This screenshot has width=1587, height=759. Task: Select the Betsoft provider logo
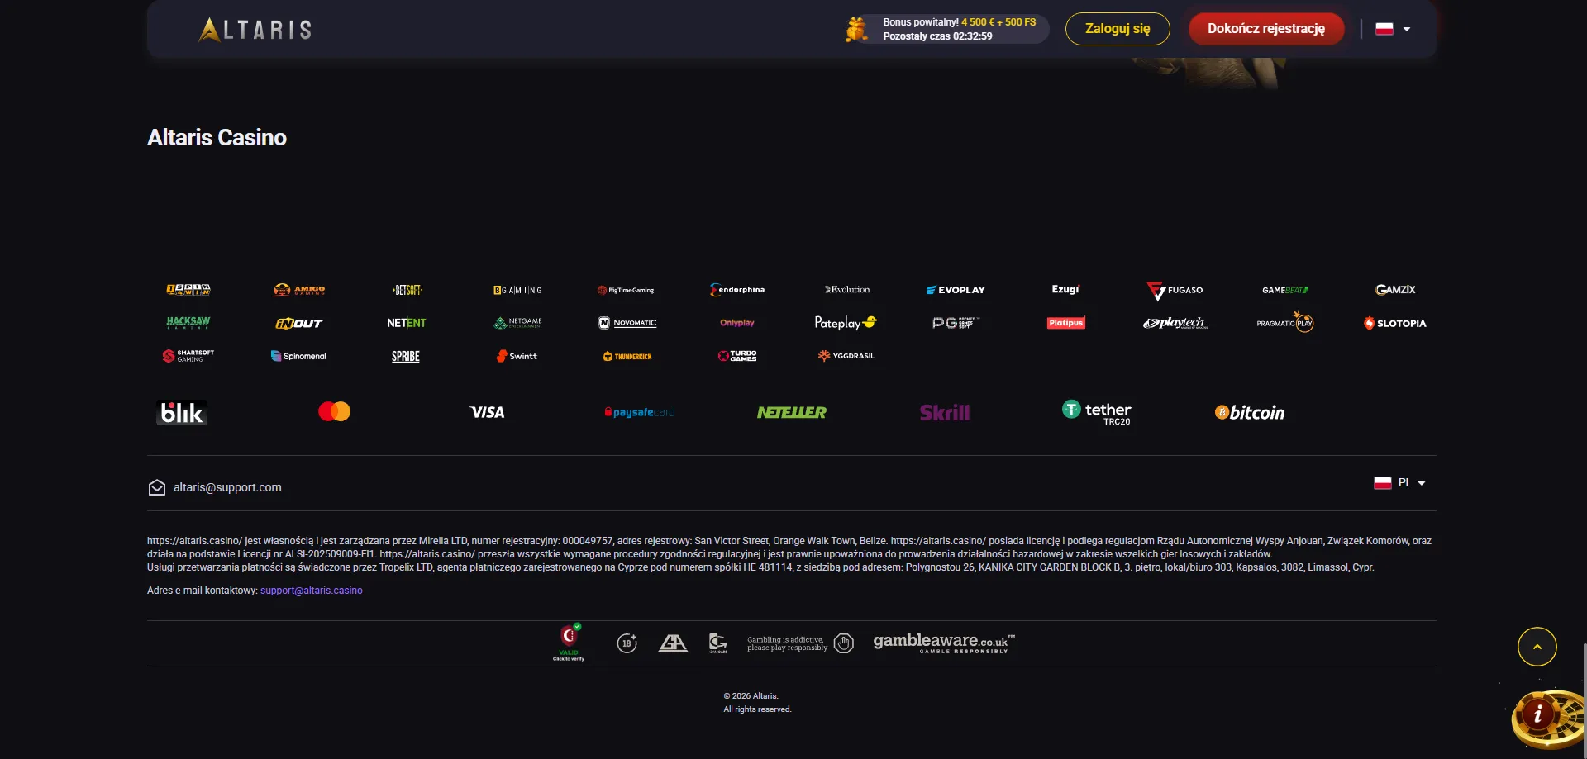pos(407,290)
